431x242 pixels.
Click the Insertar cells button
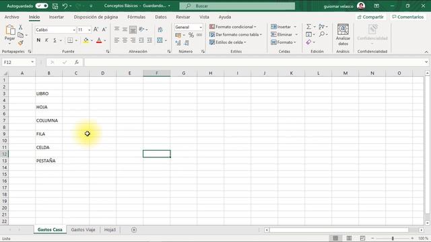pos(284,27)
